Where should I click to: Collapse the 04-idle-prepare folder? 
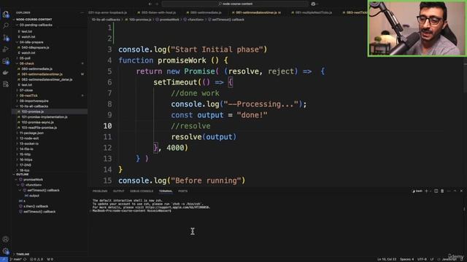click(31, 42)
